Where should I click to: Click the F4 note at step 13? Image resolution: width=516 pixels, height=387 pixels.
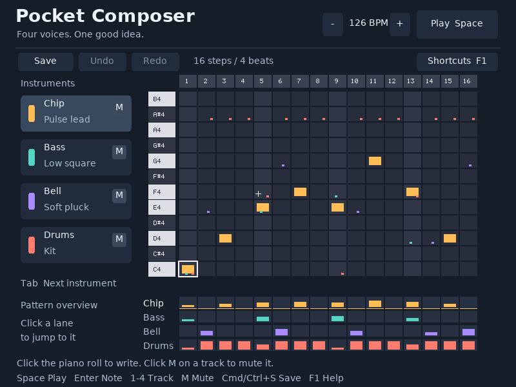click(412, 192)
